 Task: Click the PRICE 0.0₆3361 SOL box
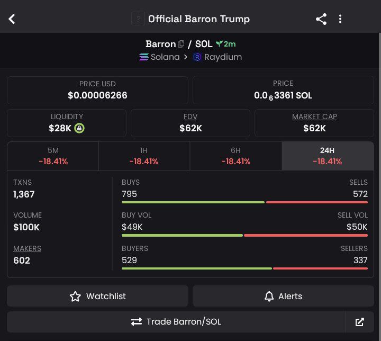pyautogui.click(x=283, y=90)
